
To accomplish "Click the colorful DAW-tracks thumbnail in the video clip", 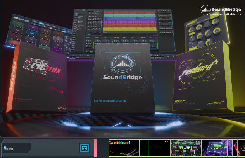I will point(186,148).
